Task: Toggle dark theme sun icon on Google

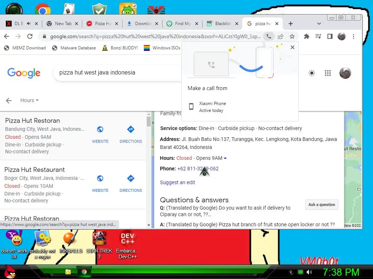Action: [312, 73]
